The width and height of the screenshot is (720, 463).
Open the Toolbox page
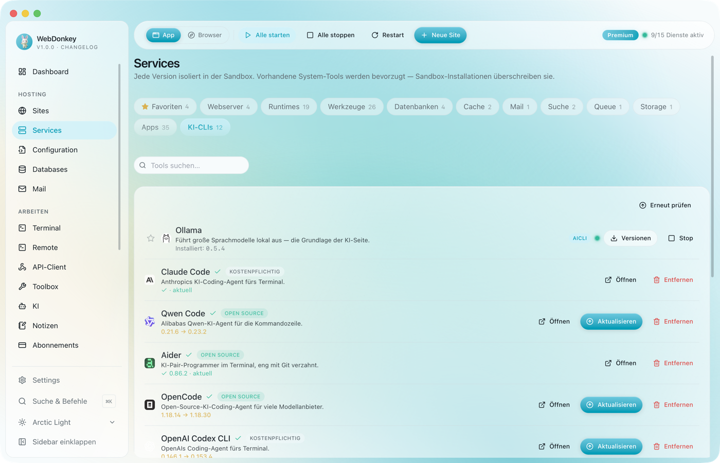click(65, 287)
